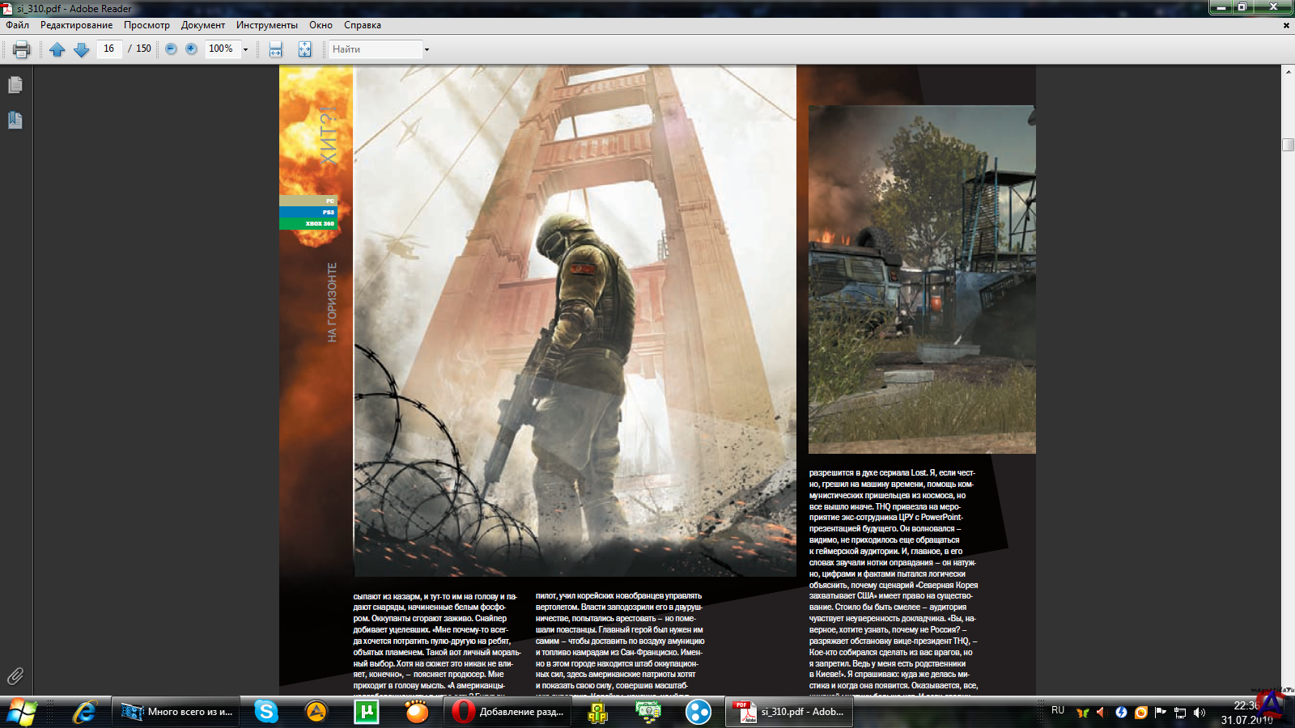Viewport: 1295px width, 728px height.
Task: Open the Pages thumbnails panel in the sidebar
Action: pyautogui.click(x=15, y=85)
